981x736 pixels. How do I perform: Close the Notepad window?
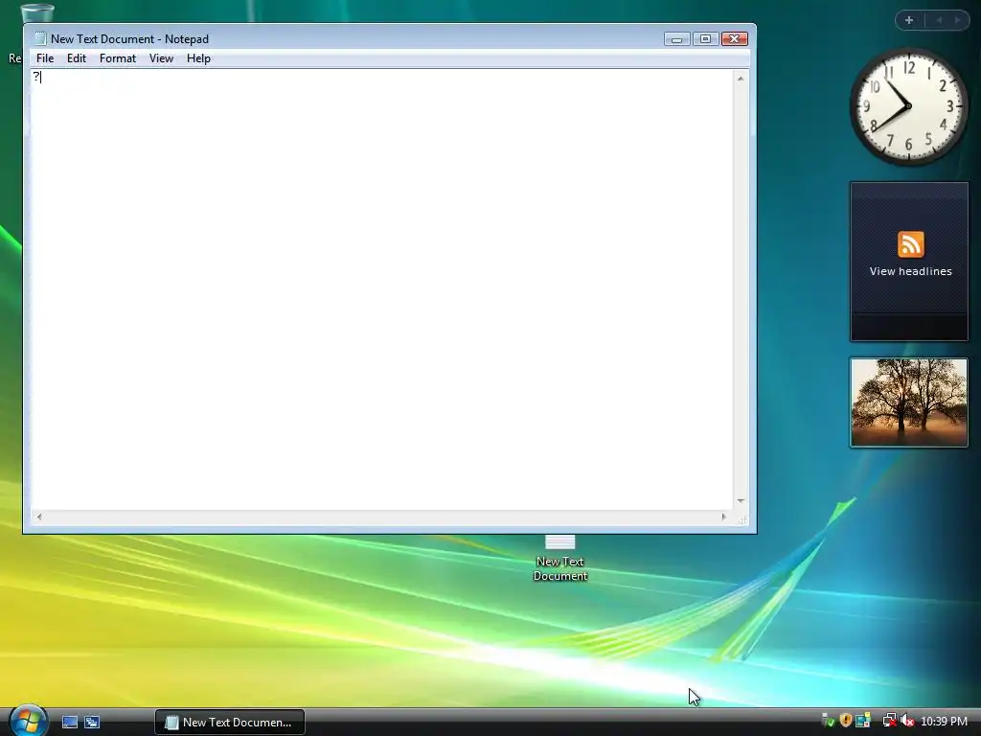click(735, 38)
